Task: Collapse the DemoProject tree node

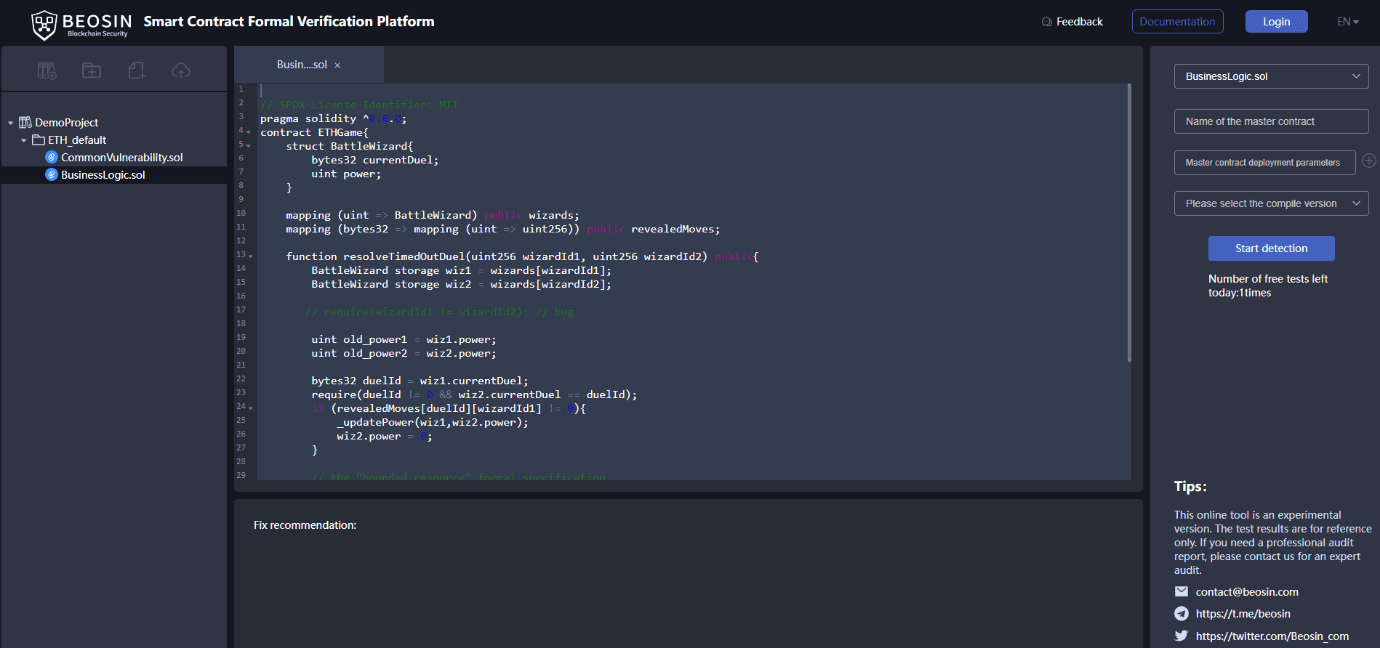Action: (11, 123)
